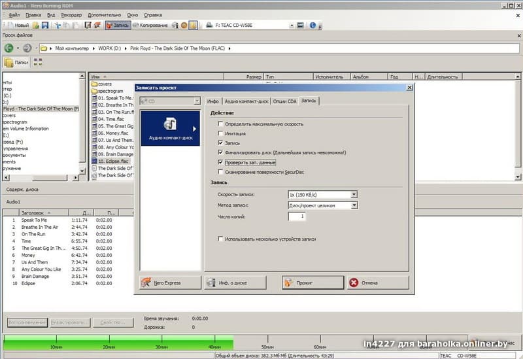
Task: Click the folder icon in the path bar
Action: pos(44,48)
